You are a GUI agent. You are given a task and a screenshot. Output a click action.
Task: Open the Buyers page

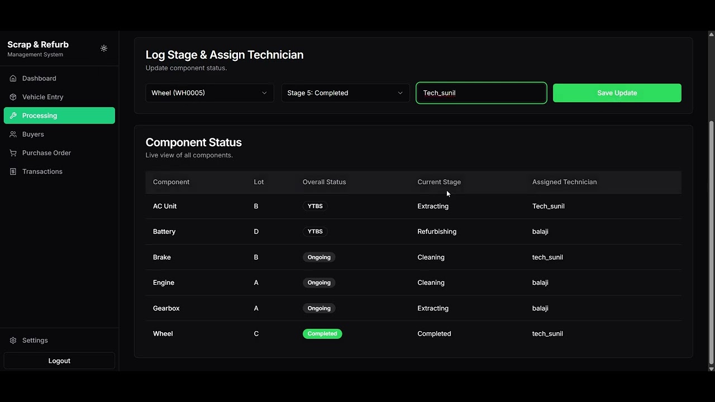pyautogui.click(x=59, y=135)
